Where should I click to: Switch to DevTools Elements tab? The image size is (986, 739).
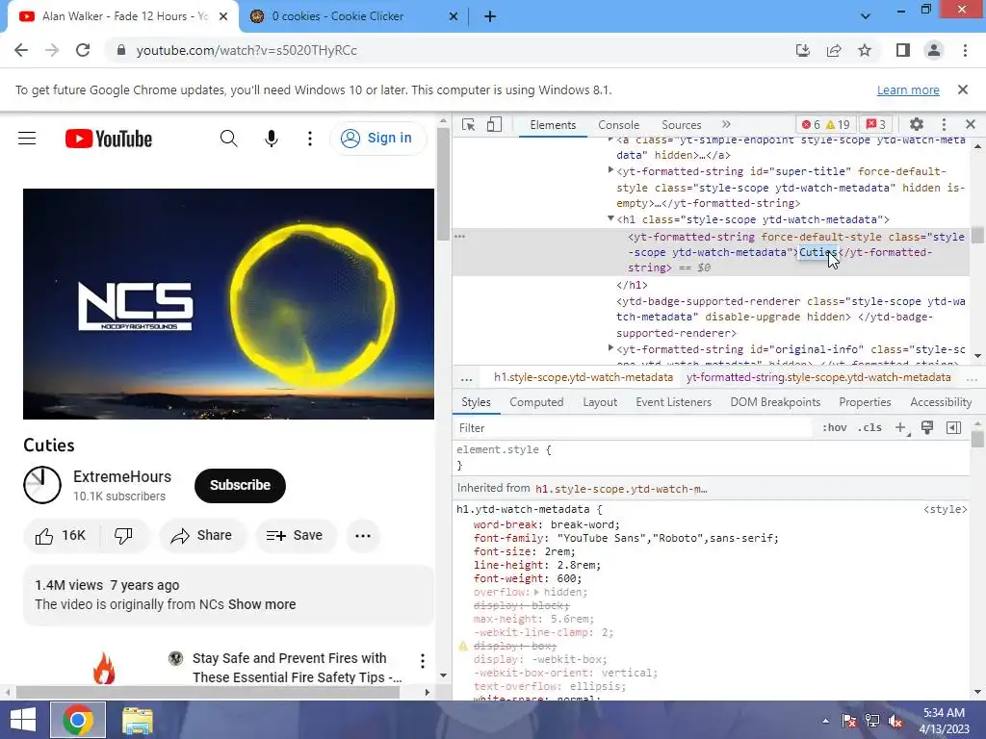click(553, 125)
